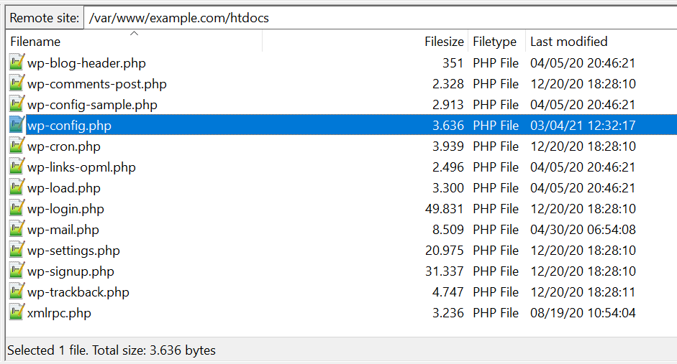Select the file name wp-trackback.php

[78, 292]
